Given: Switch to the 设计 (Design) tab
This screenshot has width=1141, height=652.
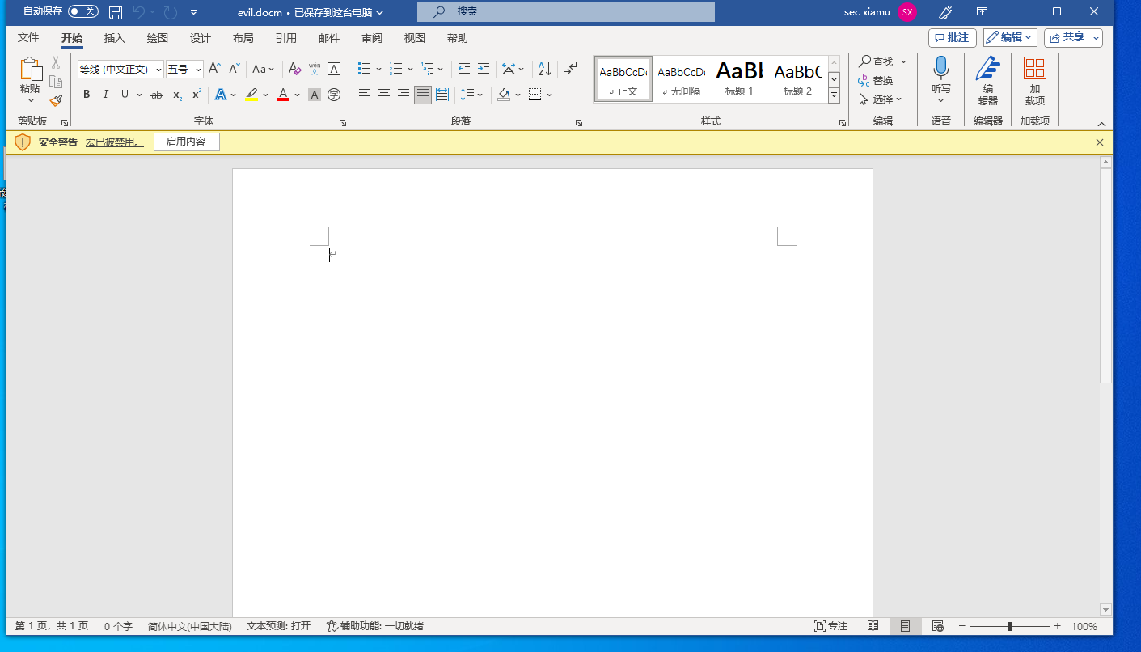Looking at the screenshot, I should coord(201,38).
